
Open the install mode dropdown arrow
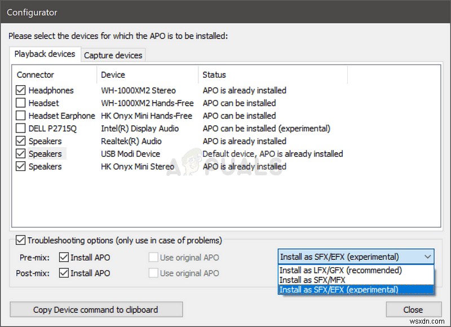coord(428,257)
